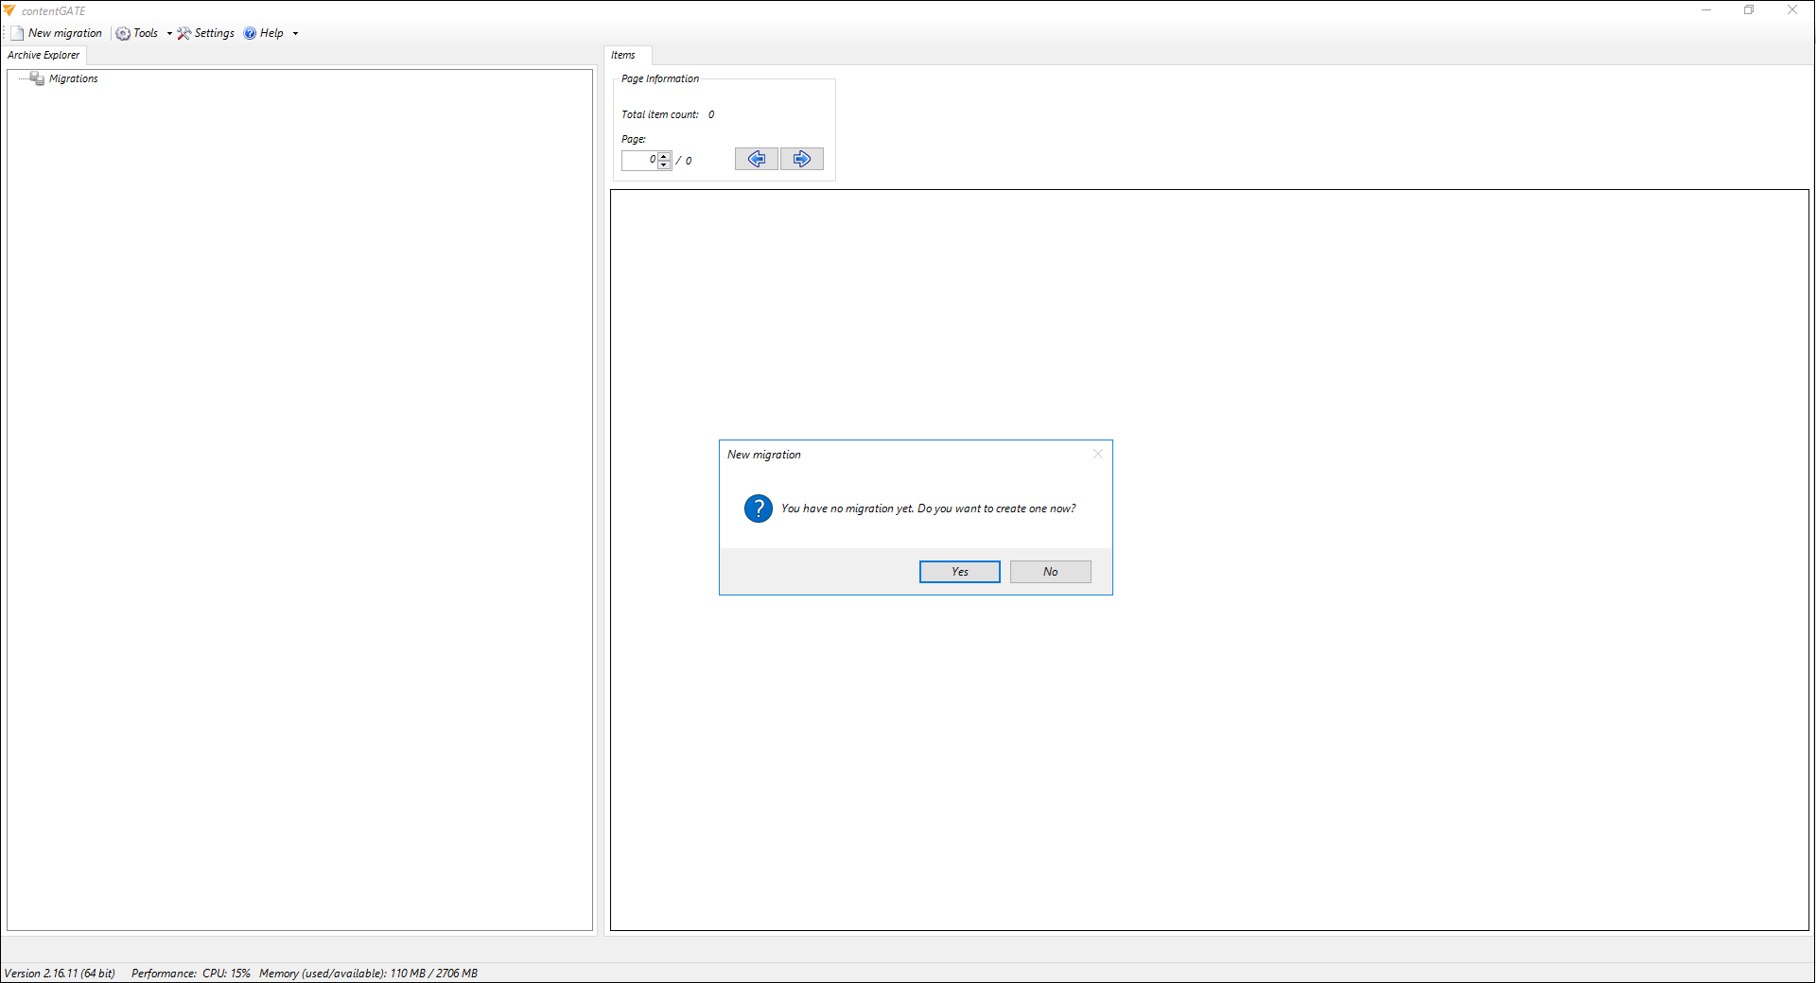Open Settings with the wrench icon
Viewport: 1816px width, 983px height.
pyautogui.click(x=205, y=33)
